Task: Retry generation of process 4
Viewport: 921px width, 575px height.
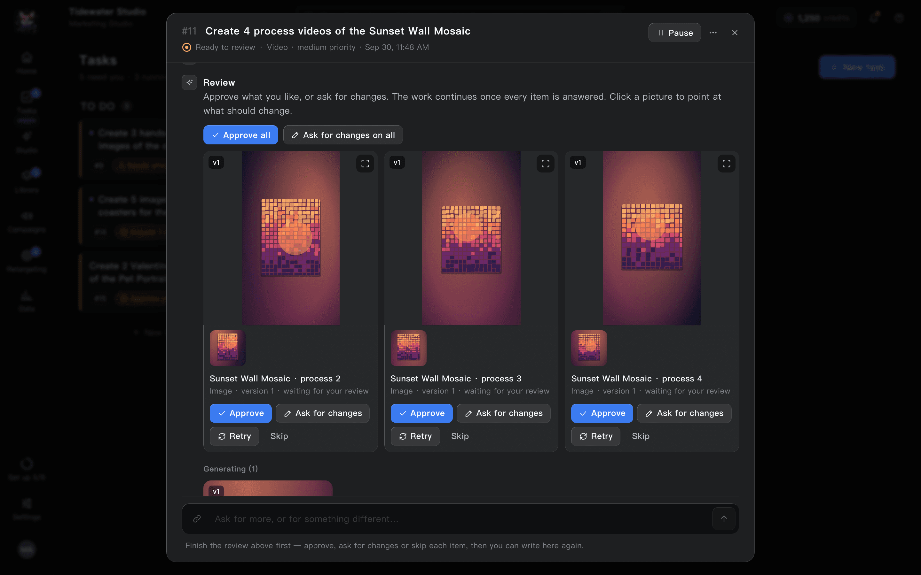Action: coord(595,436)
